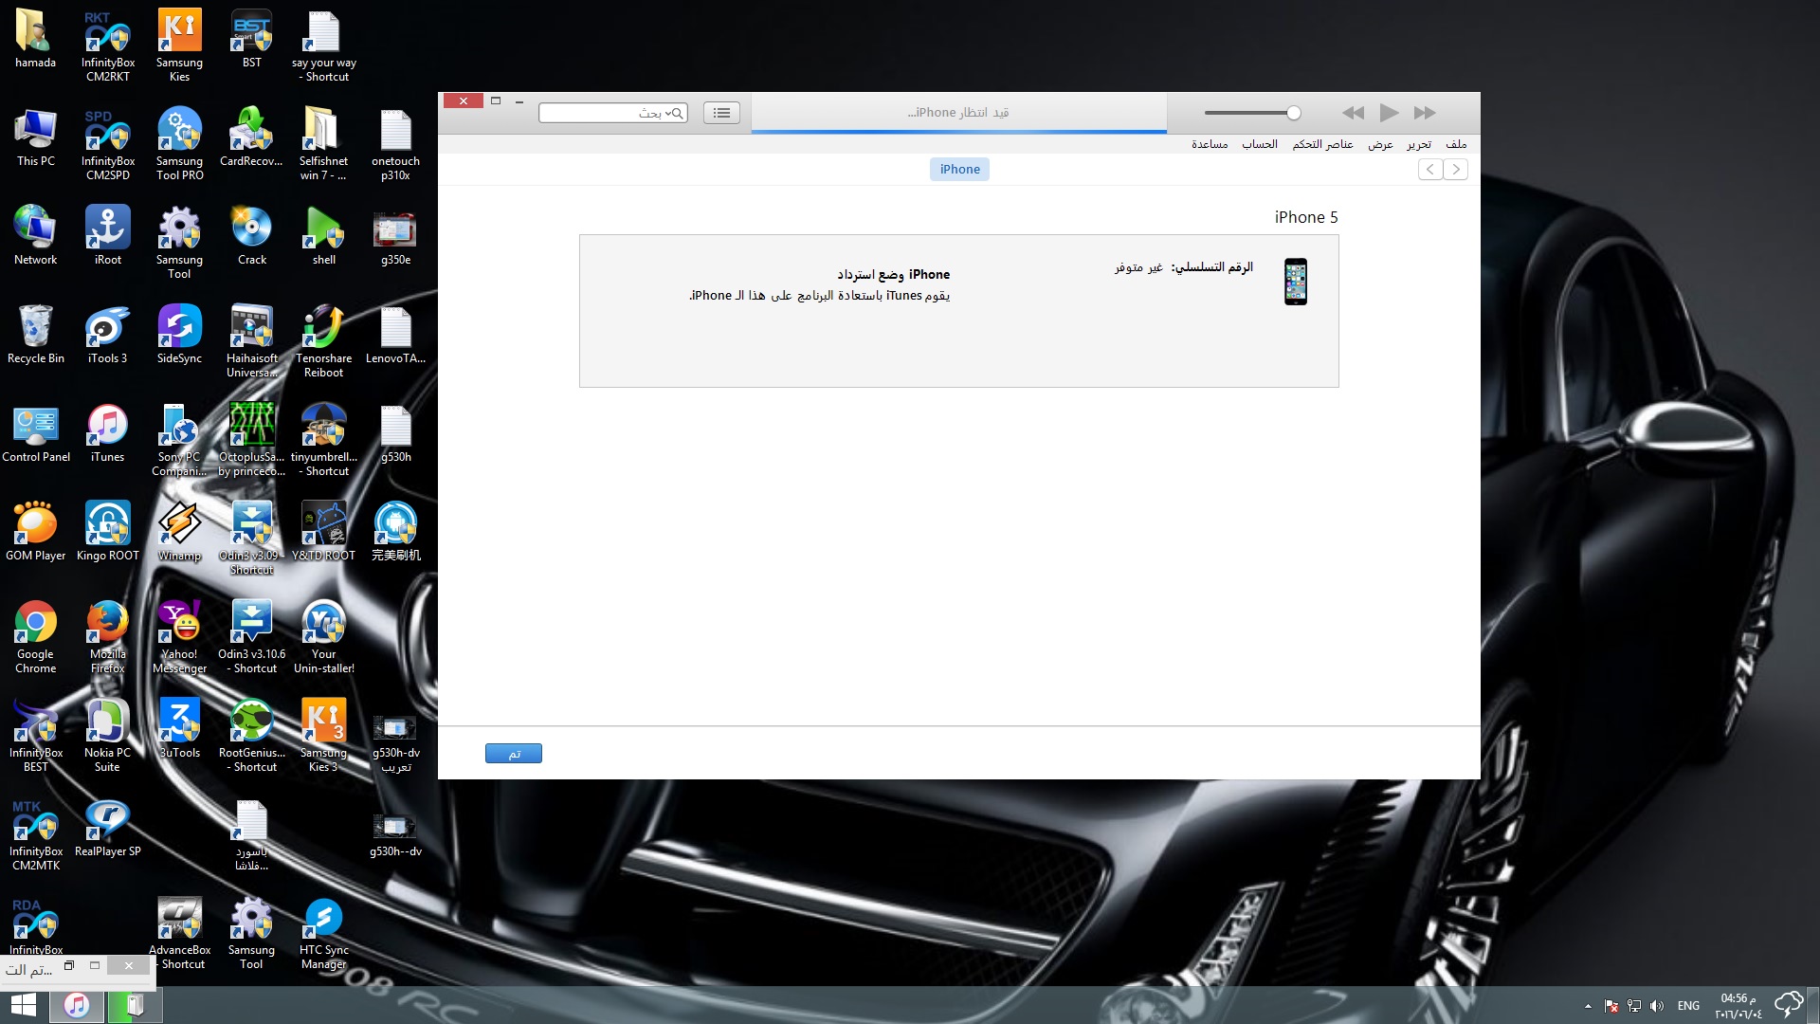Image resolution: width=1820 pixels, height=1024 pixels.
Task: Select the iPhone tab in iTunes
Action: click(959, 169)
